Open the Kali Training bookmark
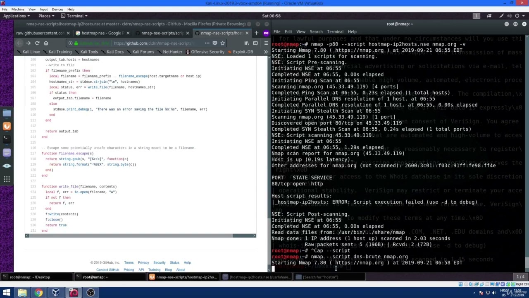 click(x=57, y=52)
